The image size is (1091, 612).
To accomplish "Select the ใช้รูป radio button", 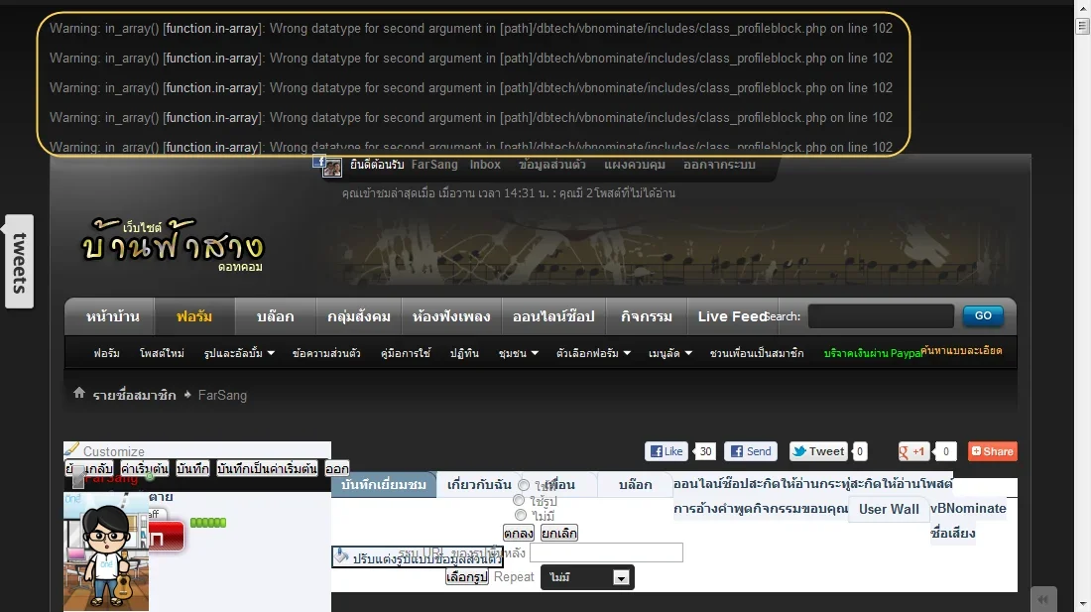I will [x=519, y=500].
